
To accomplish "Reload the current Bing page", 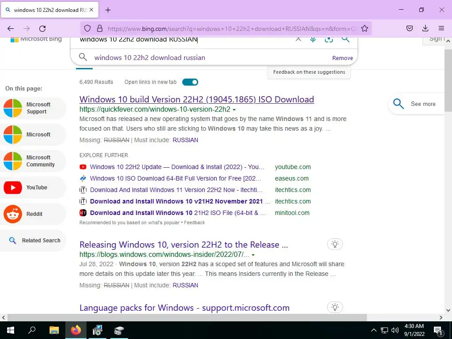I will [x=42, y=29].
